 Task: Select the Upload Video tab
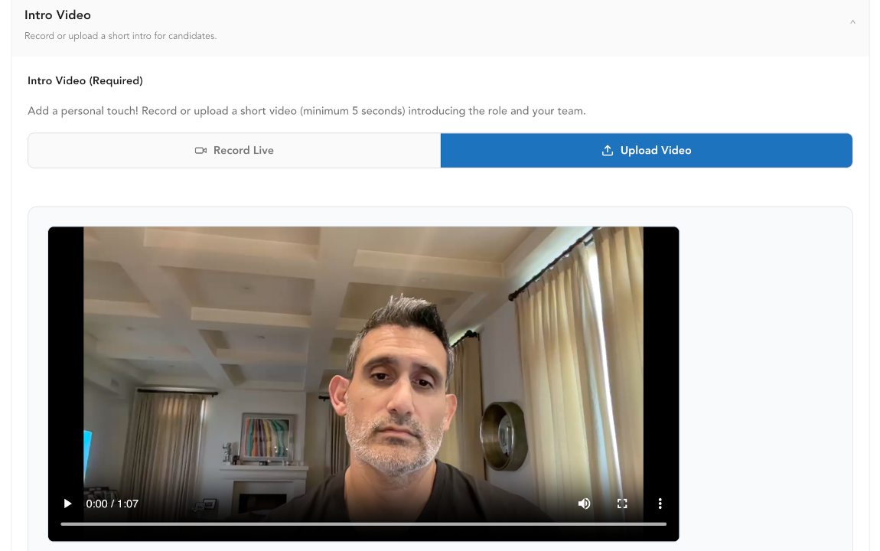[647, 150]
